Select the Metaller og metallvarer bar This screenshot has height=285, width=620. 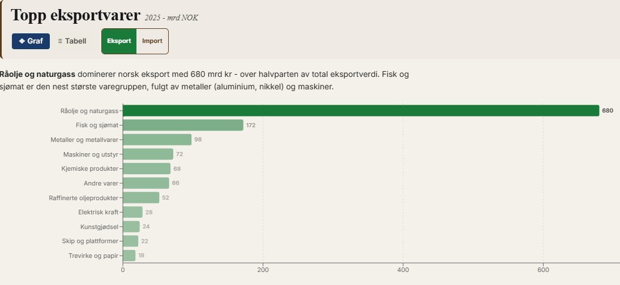(157, 140)
